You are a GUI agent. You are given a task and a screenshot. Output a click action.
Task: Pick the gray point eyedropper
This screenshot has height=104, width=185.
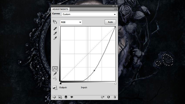pos(55,33)
